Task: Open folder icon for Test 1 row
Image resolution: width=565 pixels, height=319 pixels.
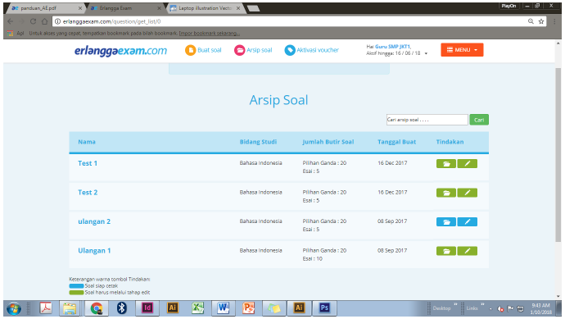Action: click(446, 163)
